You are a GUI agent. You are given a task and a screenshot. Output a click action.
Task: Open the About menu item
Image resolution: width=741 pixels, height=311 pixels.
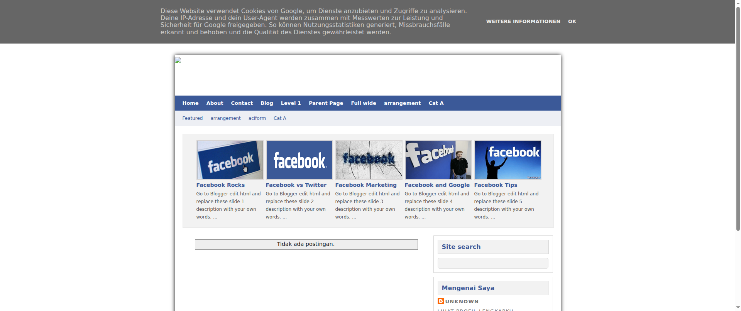pos(215,103)
